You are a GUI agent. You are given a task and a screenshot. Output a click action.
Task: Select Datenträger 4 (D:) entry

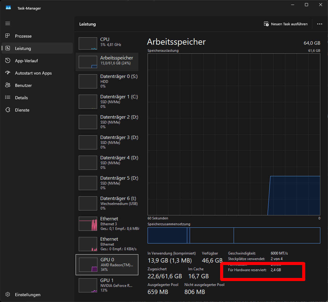(107, 162)
